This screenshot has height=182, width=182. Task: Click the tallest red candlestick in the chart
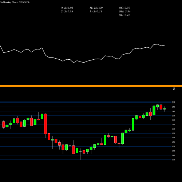pos(45,124)
